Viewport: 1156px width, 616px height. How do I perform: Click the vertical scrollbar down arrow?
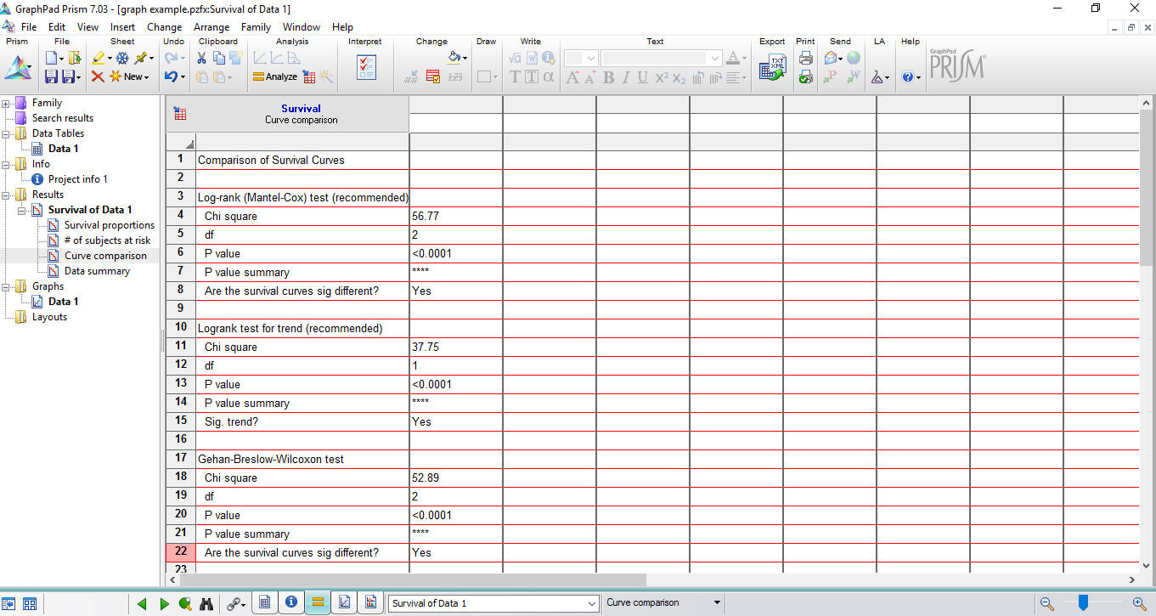(x=1147, y=564)
